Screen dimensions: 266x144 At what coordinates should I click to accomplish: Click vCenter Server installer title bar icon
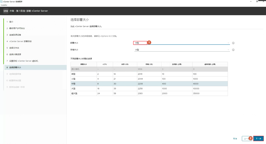(x=1, y=2)
